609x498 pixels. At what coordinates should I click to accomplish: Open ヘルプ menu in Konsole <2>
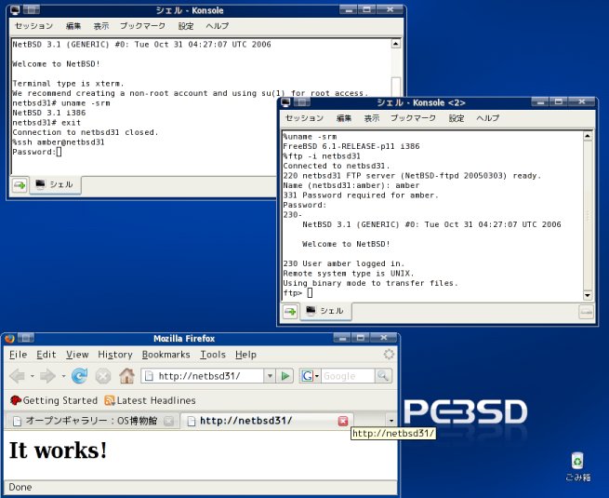(488, 118)
